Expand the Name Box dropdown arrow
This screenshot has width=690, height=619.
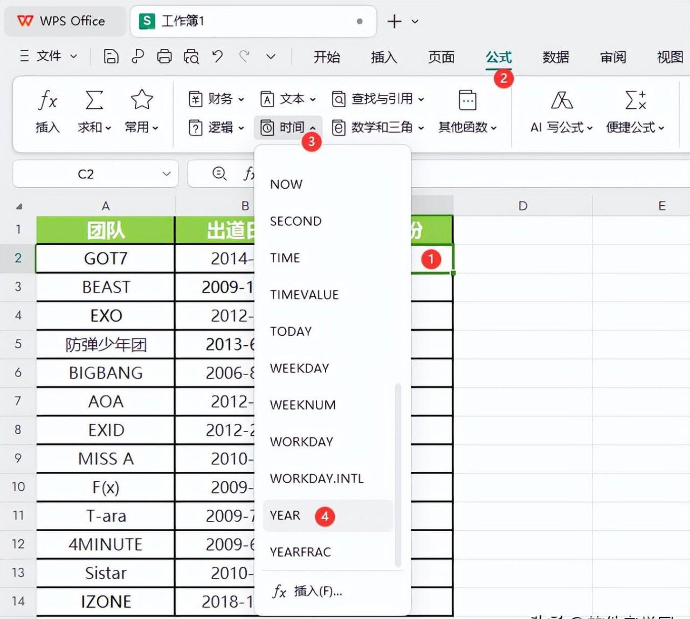coord(167,173)
